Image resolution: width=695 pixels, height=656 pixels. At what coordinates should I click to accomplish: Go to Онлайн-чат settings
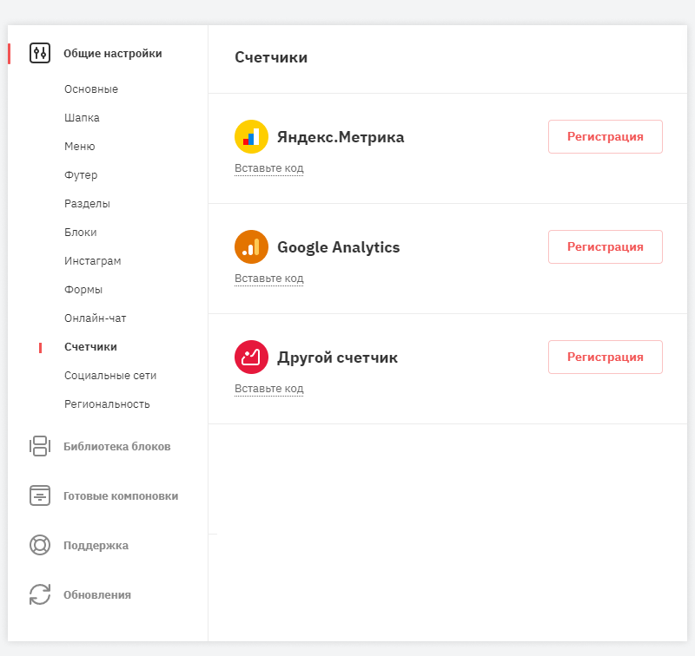pyautogui.click(x=96, y=318)
